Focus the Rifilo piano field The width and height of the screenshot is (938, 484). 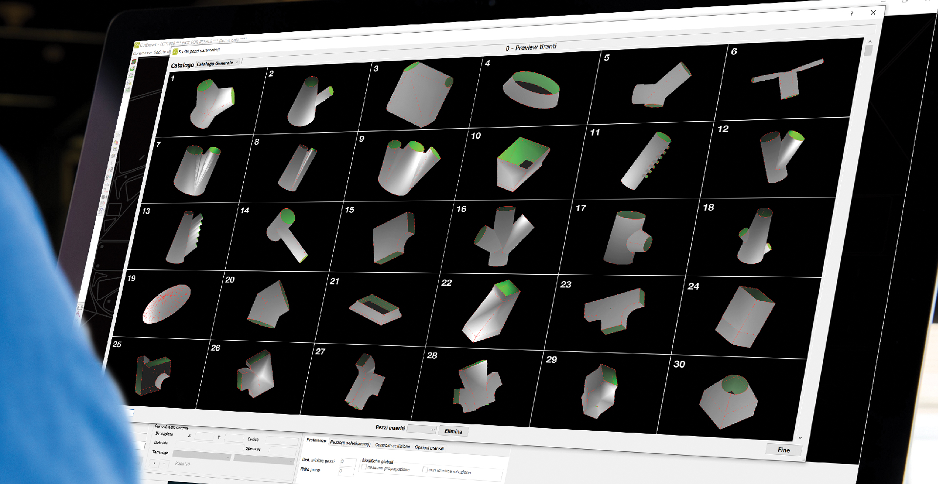346,471
